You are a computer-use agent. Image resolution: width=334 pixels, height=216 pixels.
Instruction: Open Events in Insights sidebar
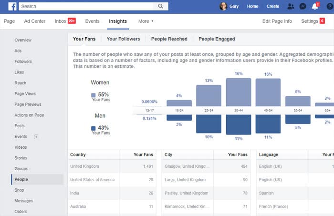coord(21,136)
